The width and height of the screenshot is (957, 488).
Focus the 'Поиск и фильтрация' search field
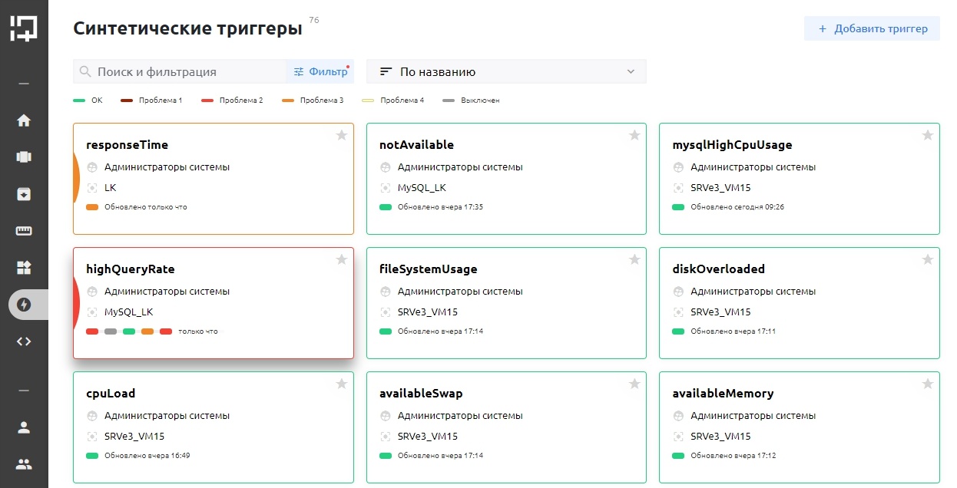[x=184, y=72]
